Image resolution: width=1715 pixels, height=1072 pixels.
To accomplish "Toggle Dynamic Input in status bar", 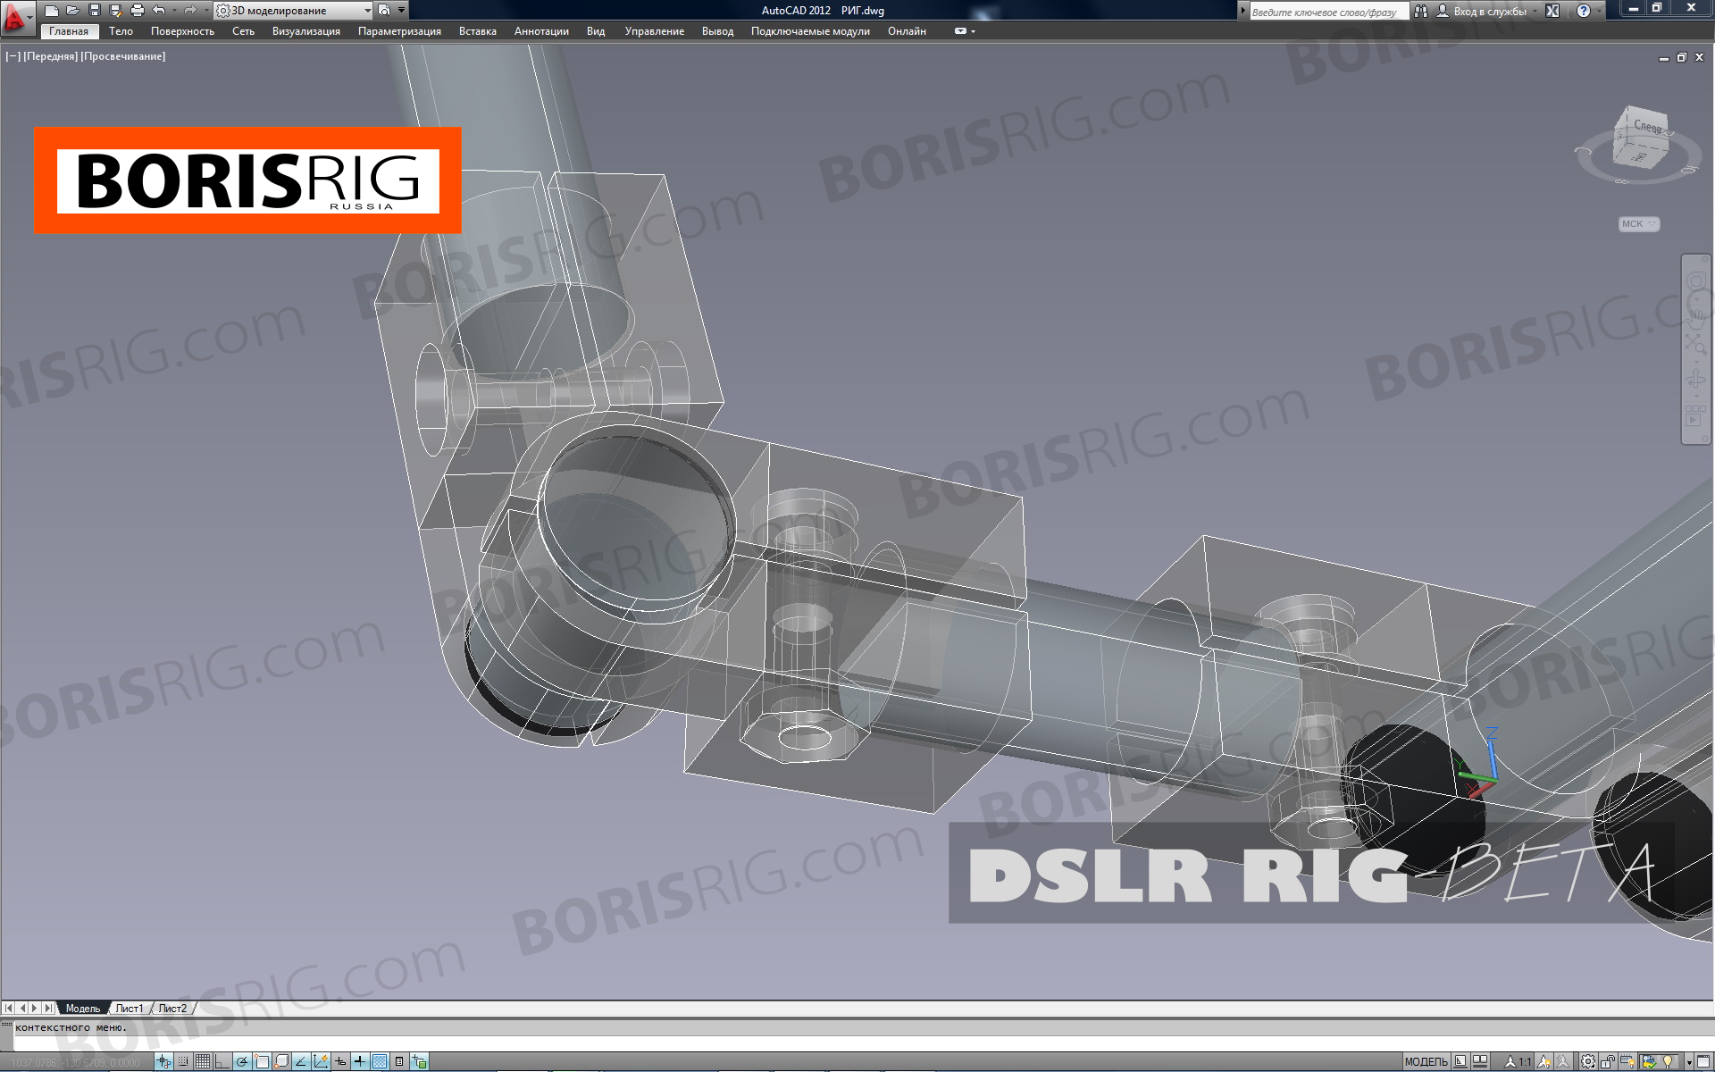I will [x=340, y=1062].
